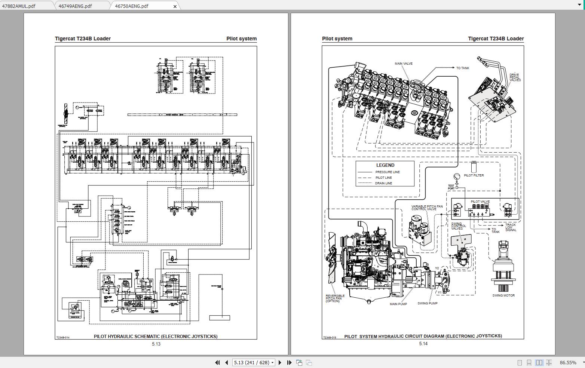Go to the previous page
The width and height of the screenshot is (585, 368).
226,362
